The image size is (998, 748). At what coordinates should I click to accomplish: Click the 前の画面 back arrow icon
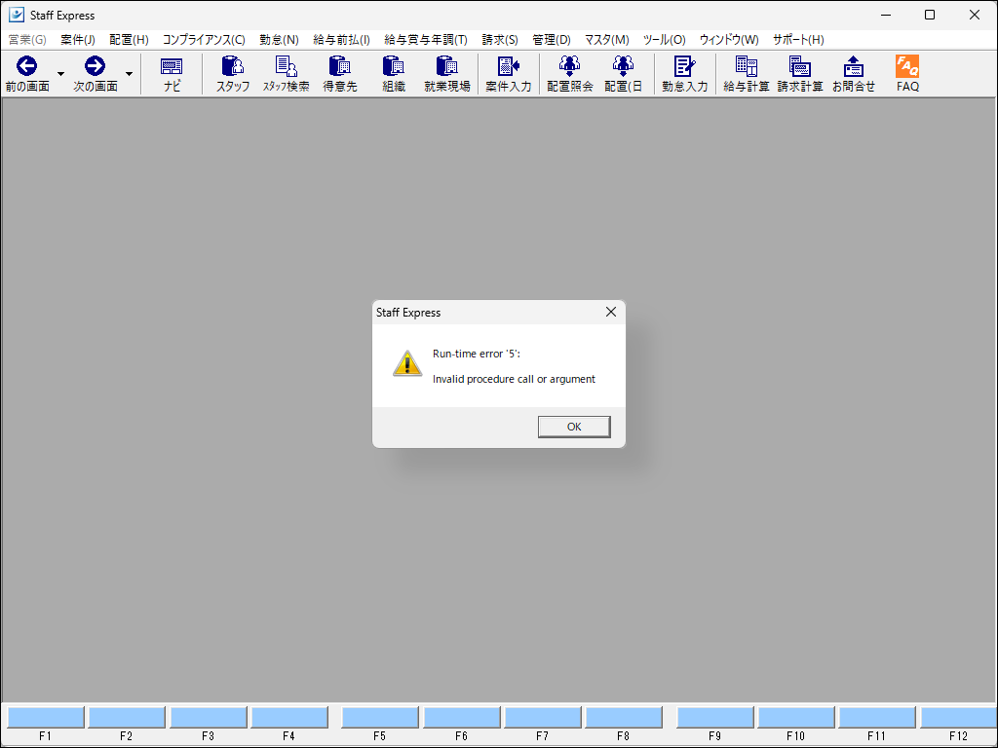[26, 65]
